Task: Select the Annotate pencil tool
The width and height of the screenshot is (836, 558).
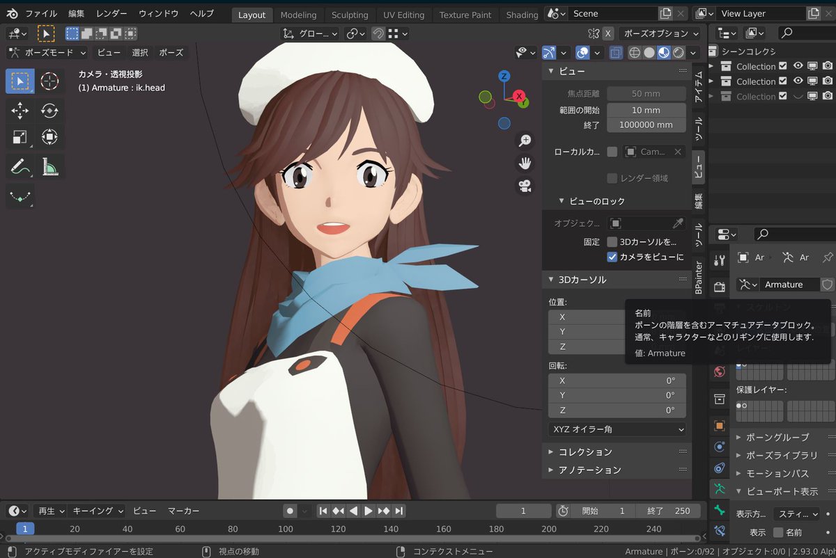Action: pyautogui.click(x=20, y=167)
